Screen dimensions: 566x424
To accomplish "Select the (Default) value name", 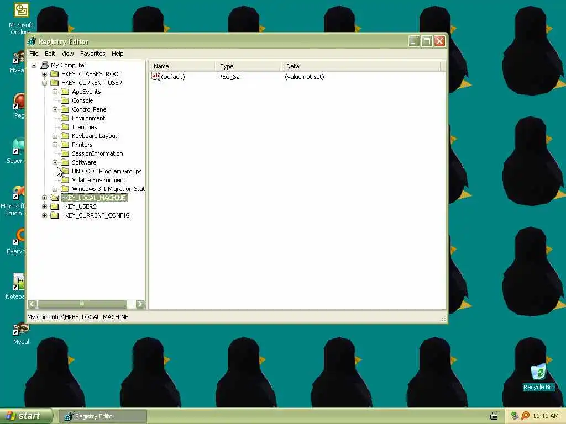I will coord(173,77).
